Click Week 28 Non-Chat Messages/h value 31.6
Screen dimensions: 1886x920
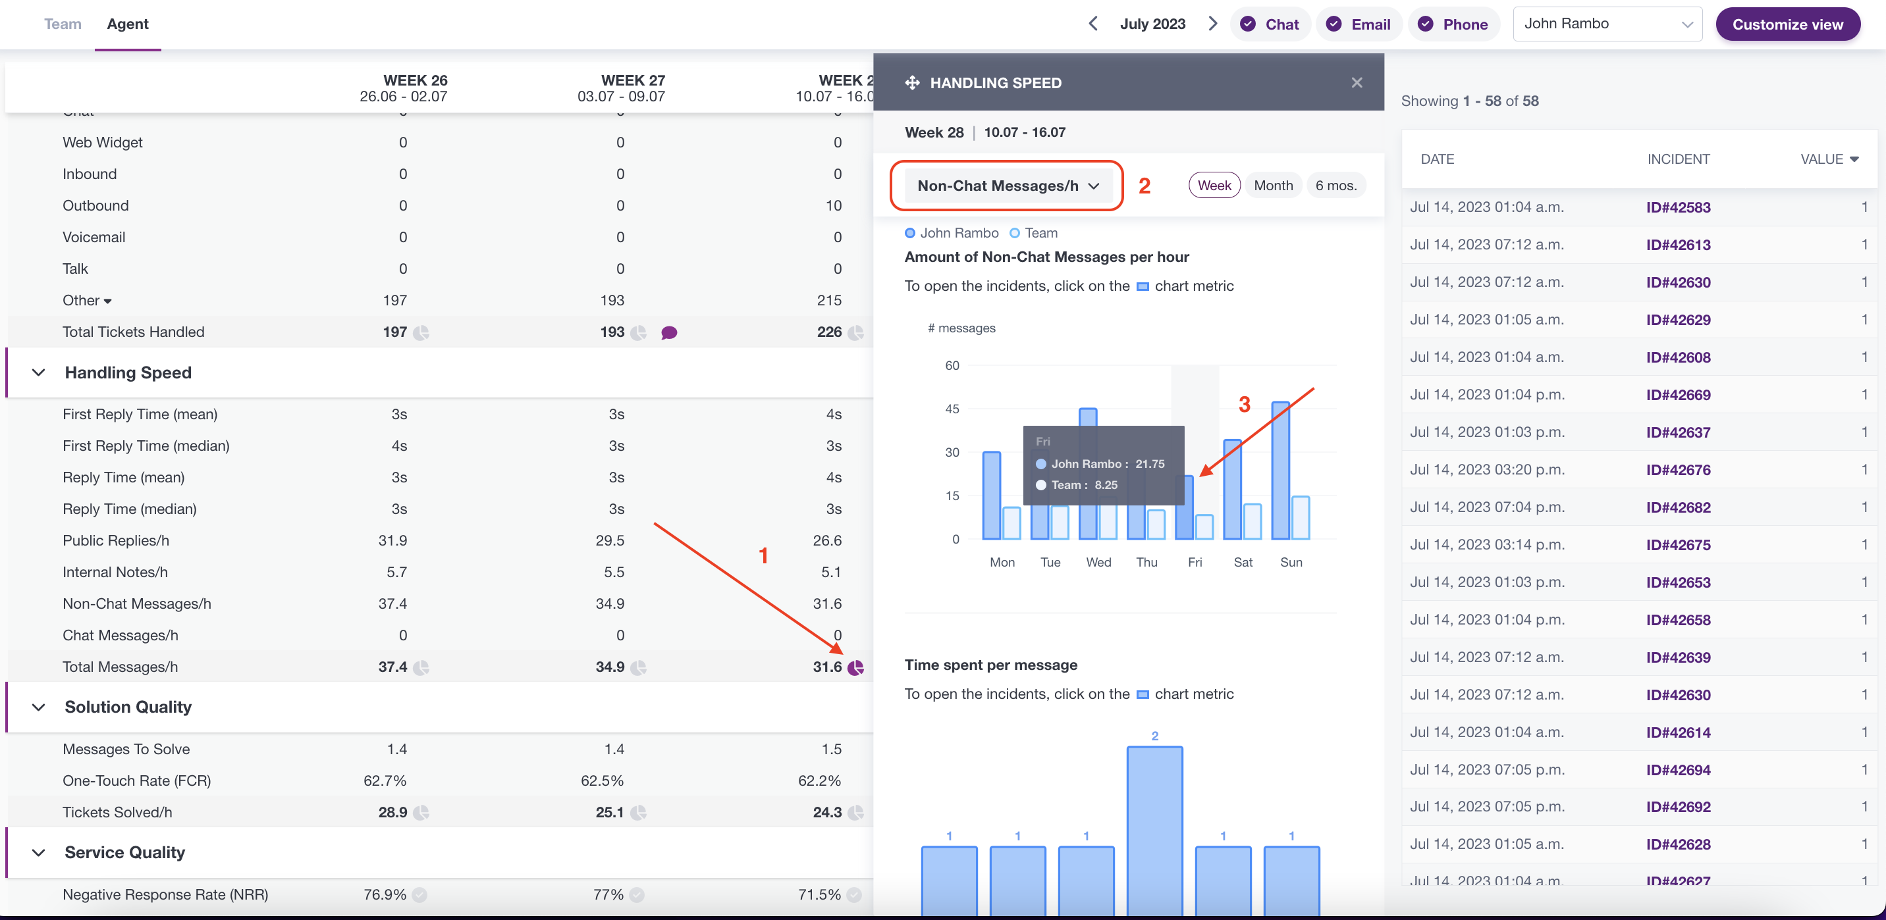(826, 604)
